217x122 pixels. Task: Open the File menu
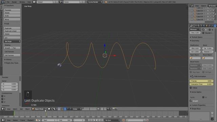pyautogui.click(x=8, y=2)
